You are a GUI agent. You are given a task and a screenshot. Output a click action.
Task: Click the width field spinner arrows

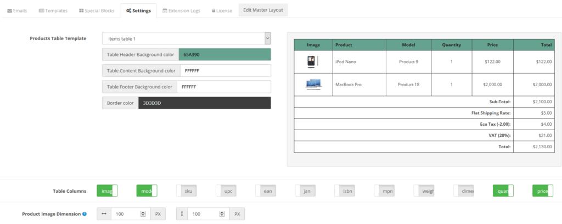point(143,214)
